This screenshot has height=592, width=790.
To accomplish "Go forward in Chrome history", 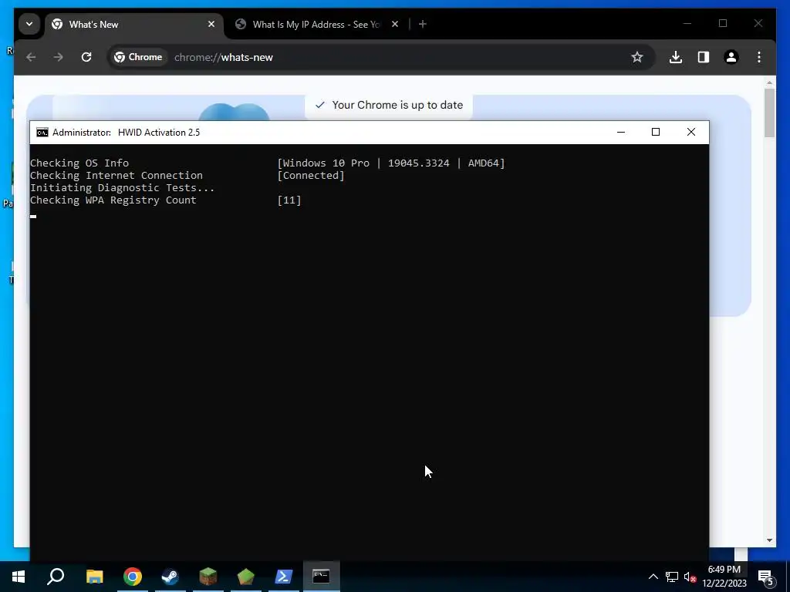I will click(x=59, y=57).
